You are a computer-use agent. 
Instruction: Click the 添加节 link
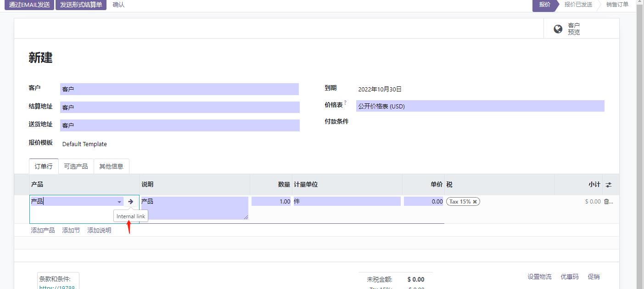tap(71, 230)
